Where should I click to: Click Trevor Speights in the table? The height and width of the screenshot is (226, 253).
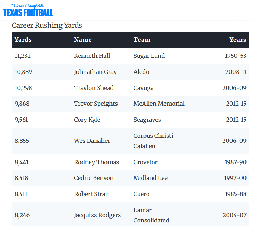pyautogui.click(x=96, y=104)
